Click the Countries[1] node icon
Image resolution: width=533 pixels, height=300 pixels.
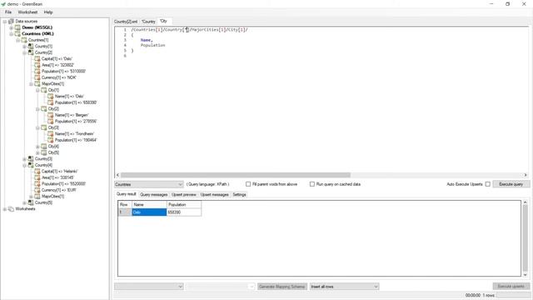pos(24,40)
